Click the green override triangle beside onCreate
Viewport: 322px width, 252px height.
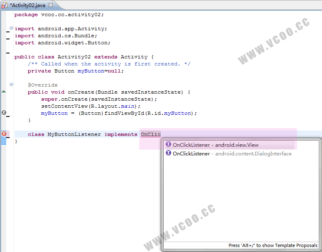4,92
